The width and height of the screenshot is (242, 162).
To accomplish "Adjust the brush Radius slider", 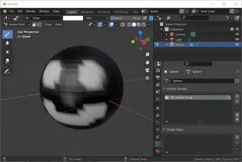I will pyautogui.click(x=126, y=18).
